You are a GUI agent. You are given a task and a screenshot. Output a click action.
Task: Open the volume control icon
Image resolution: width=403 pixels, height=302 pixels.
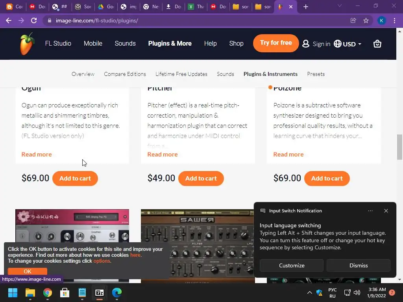click(x=357, y=293)
